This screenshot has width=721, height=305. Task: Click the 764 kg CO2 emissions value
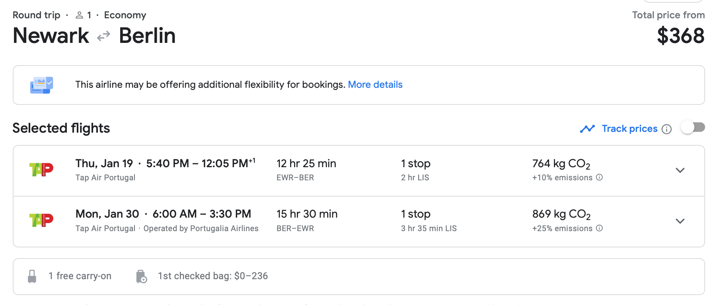click(x=561, y=164)
